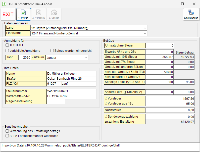Tick berichtigte Anmeldung checkbox
This screenshot has width=200, height=152.
click(x=7, y=50)
